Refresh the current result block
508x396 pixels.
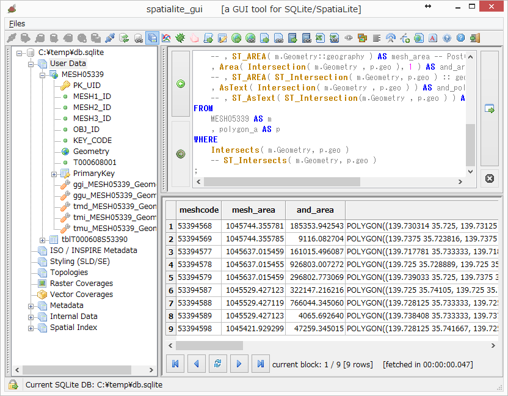pos(217,364)
